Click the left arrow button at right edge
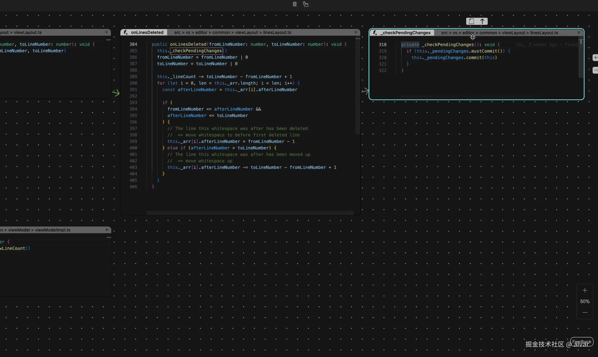This screenshot has width=598, height=357. click(x=595, y=58)
